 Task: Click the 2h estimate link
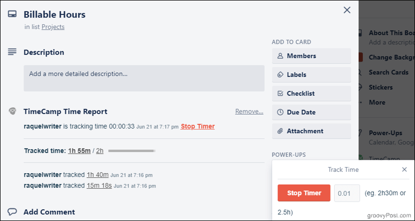[99, 151]
